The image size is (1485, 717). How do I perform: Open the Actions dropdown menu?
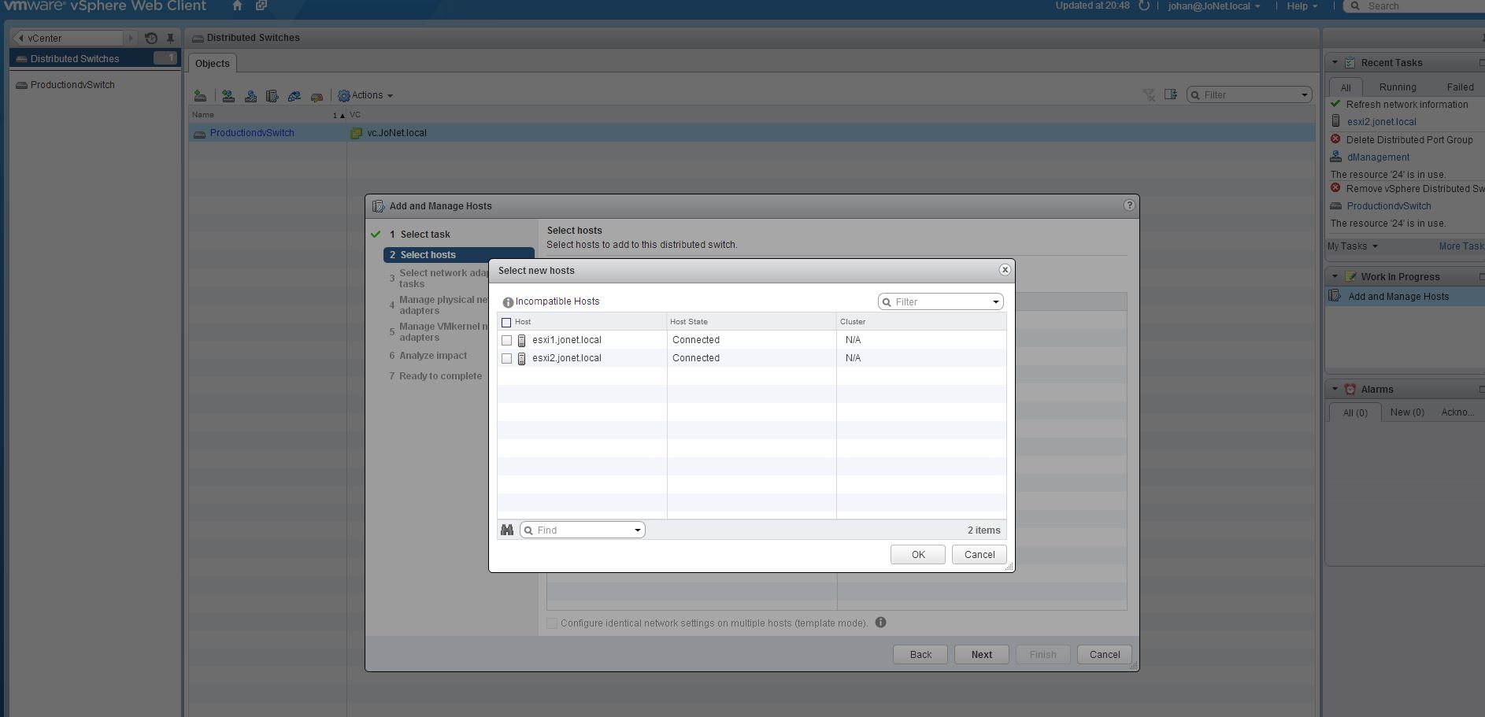[365, 95]
